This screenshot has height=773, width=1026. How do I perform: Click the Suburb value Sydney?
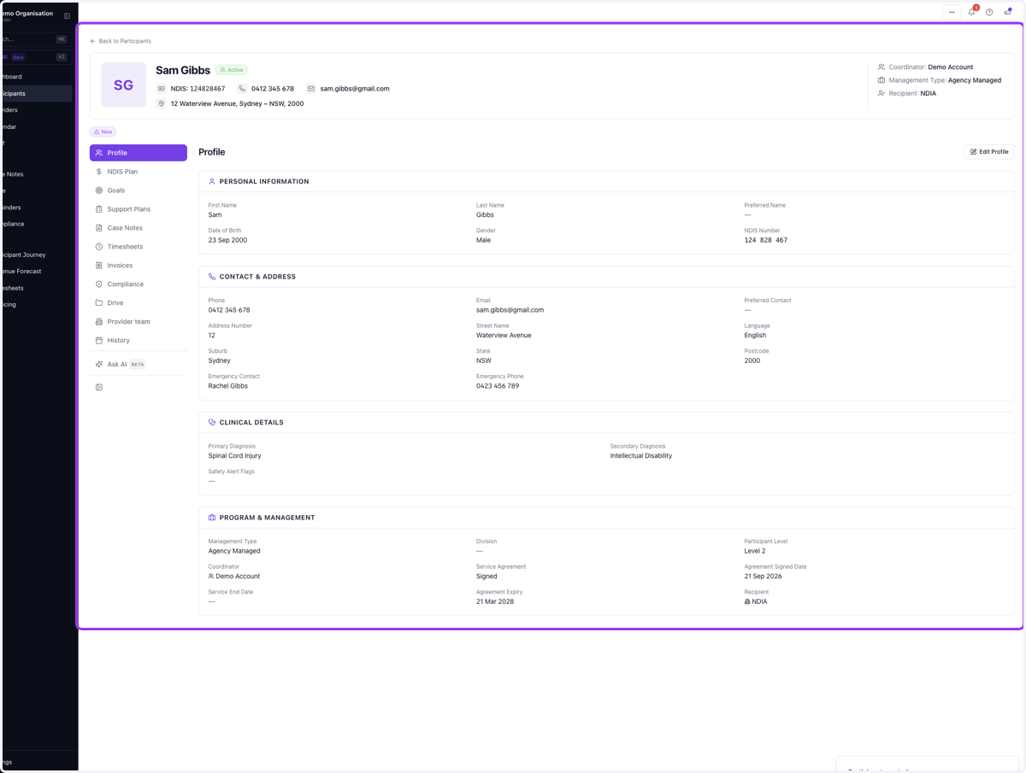click(220, 360)
